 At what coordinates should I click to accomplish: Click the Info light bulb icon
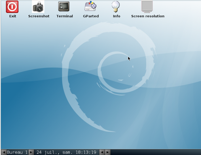point(116,7)
